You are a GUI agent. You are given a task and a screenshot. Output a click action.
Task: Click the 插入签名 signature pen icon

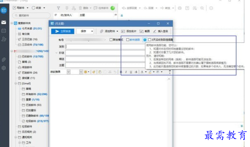pos(155,31)
